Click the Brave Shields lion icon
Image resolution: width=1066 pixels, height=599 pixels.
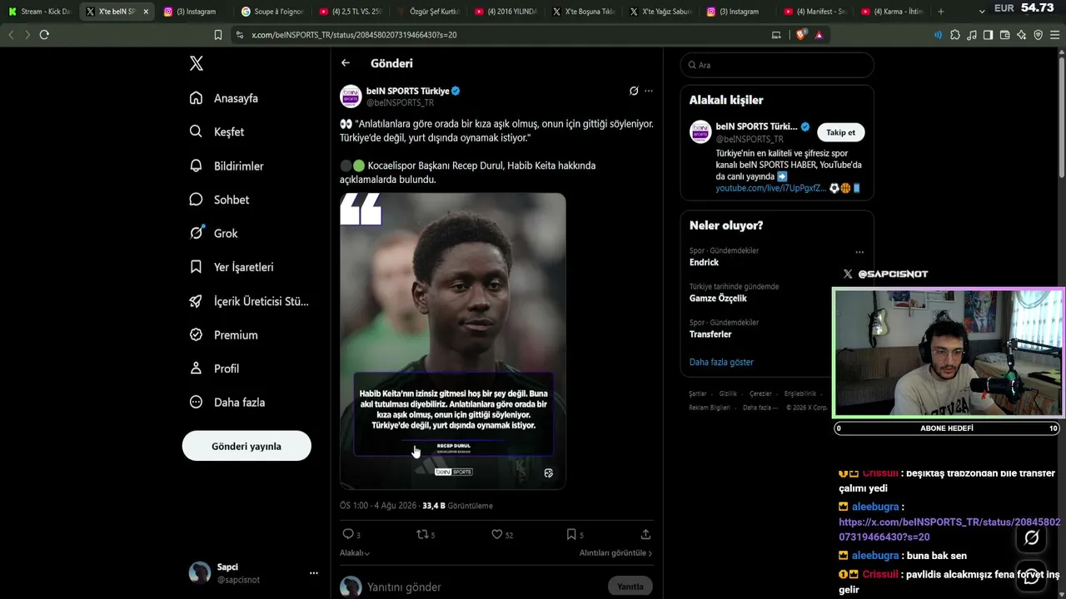[x=799, y=35]
